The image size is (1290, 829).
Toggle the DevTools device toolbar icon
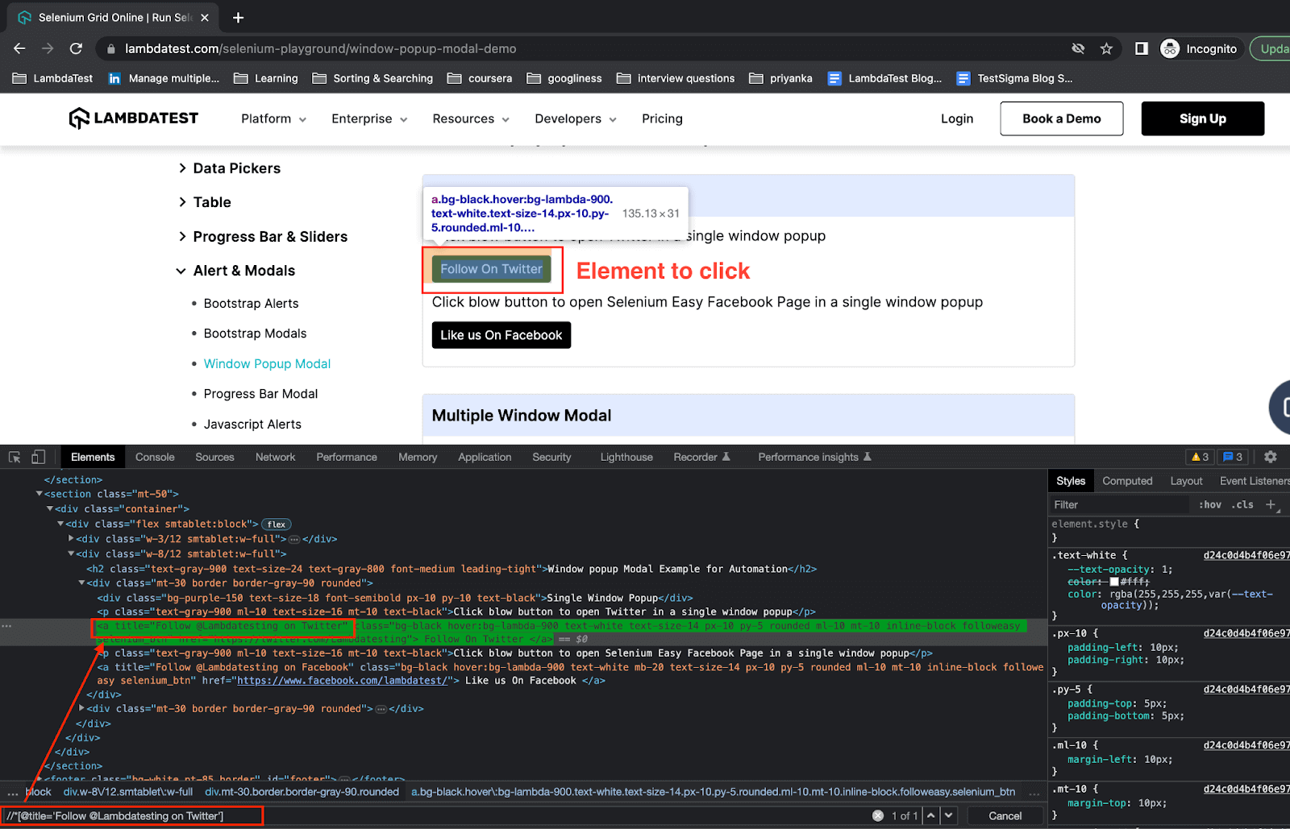click(38, 457)
